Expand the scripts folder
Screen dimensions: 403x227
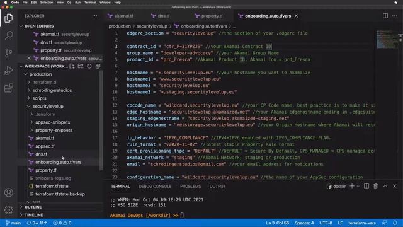click(39, 98)
